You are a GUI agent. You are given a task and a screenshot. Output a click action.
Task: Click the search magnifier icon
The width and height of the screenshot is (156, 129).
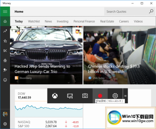[x=151, y=12]
